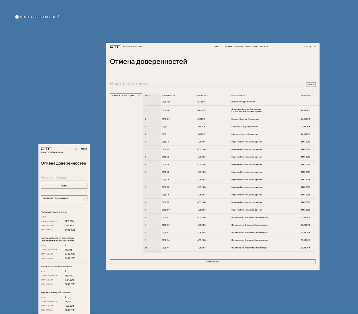358x314 pixels.
Task: Click the value 11.03.2015 in the mobile card
Action: [x=69, y=306]
